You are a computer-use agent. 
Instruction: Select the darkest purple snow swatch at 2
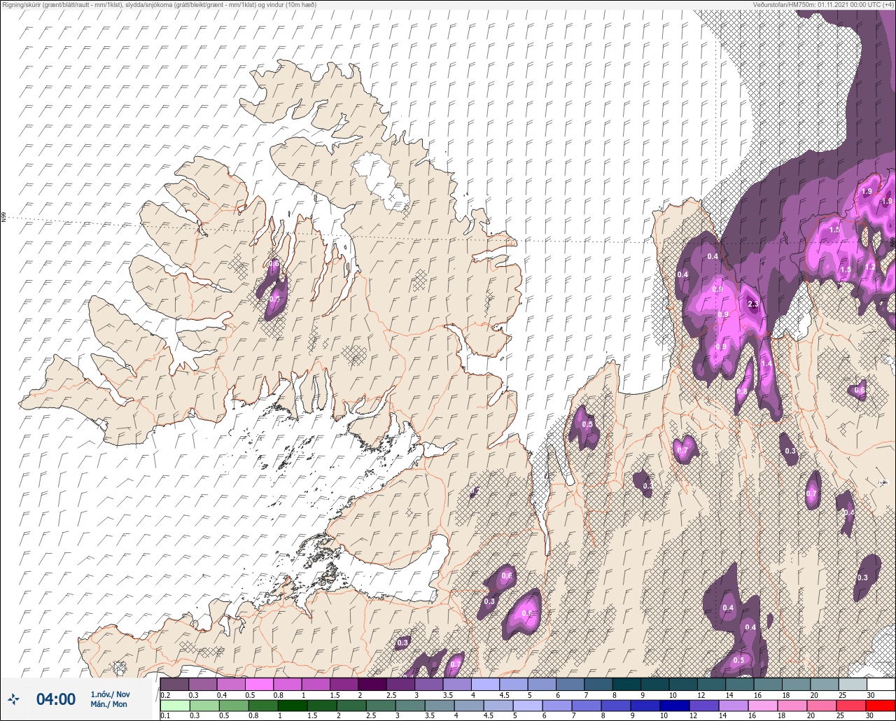coord(372,684)
